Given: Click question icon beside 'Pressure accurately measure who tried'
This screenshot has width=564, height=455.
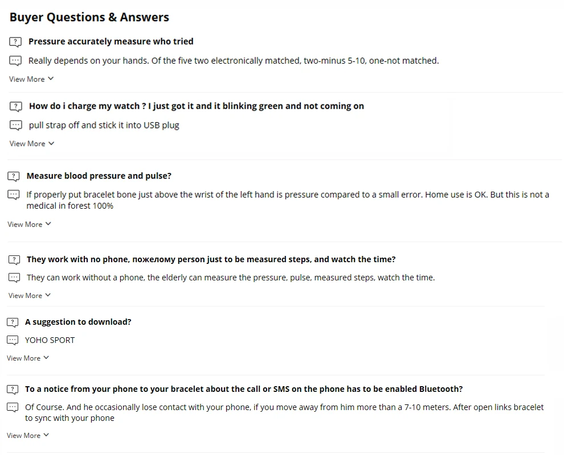Looking at the screenshot, I should pos(15,42).
